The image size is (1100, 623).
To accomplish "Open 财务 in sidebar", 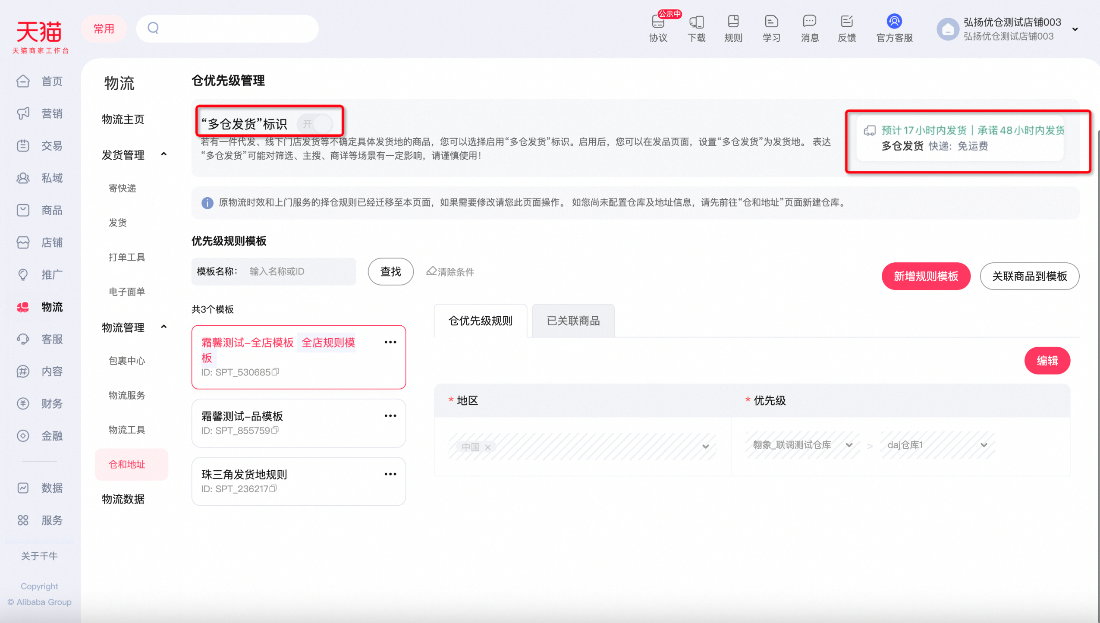I will [40, 403].
